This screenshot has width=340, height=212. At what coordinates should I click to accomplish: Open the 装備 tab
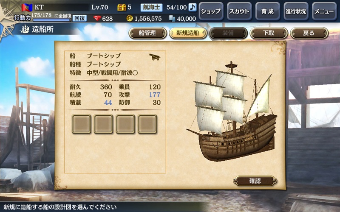[228, 33]
